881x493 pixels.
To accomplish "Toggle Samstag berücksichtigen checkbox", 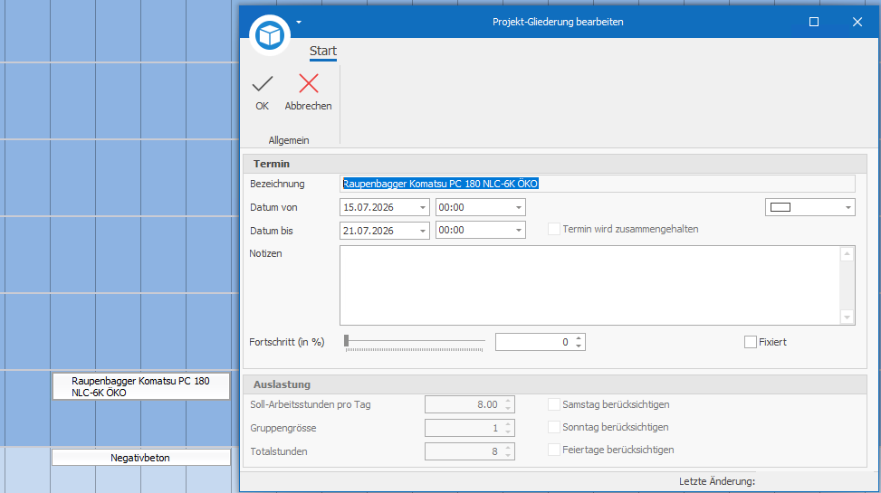I will (554, 404).
